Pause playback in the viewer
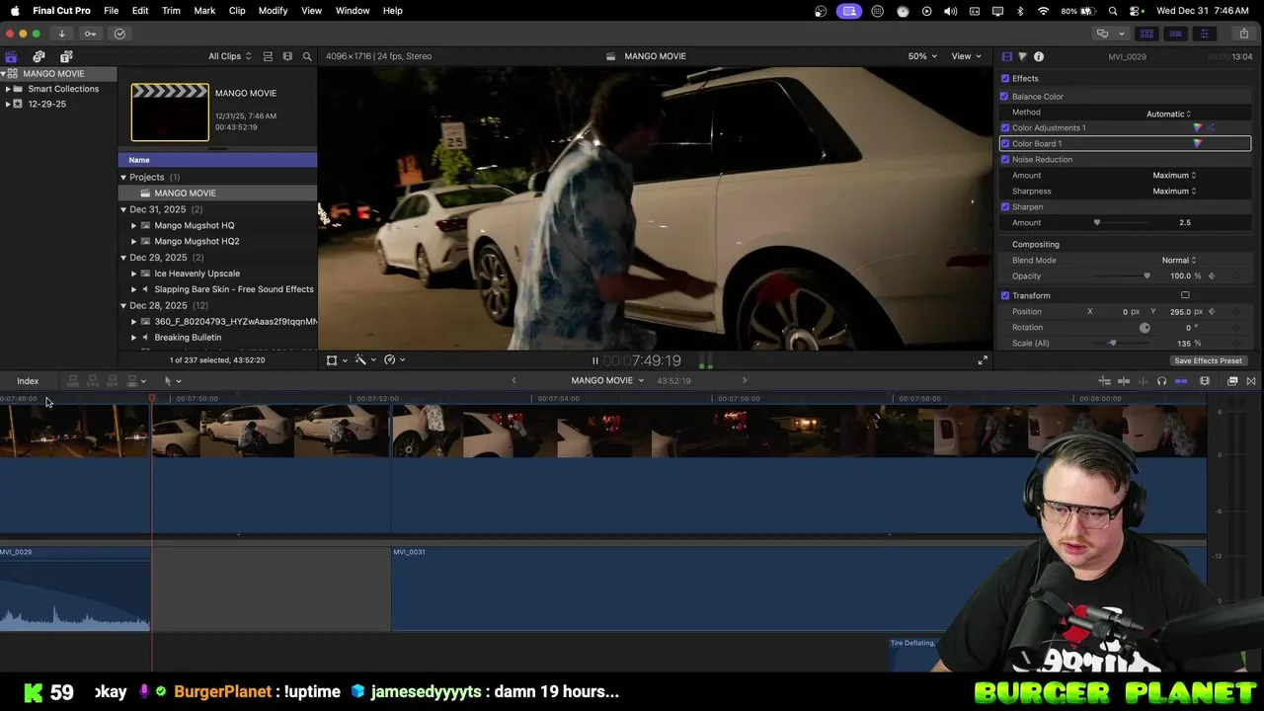1264x711 pixels. 594,360
